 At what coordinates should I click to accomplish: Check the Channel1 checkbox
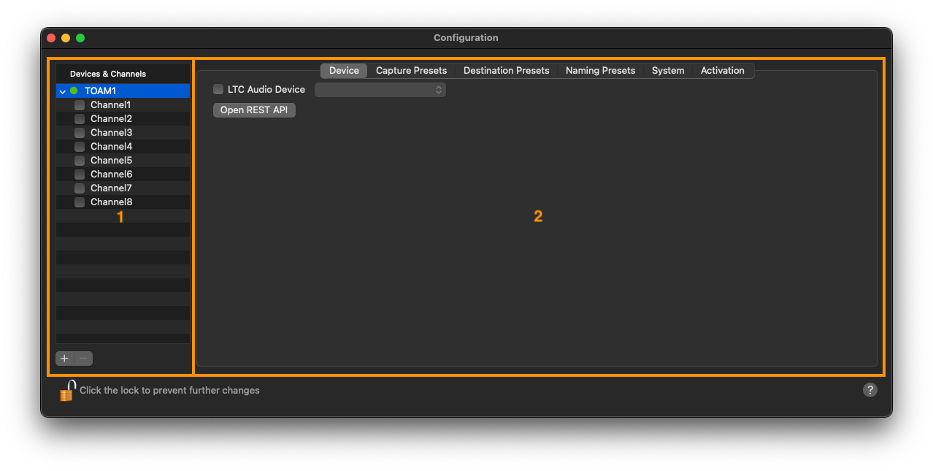pos(80,105)
